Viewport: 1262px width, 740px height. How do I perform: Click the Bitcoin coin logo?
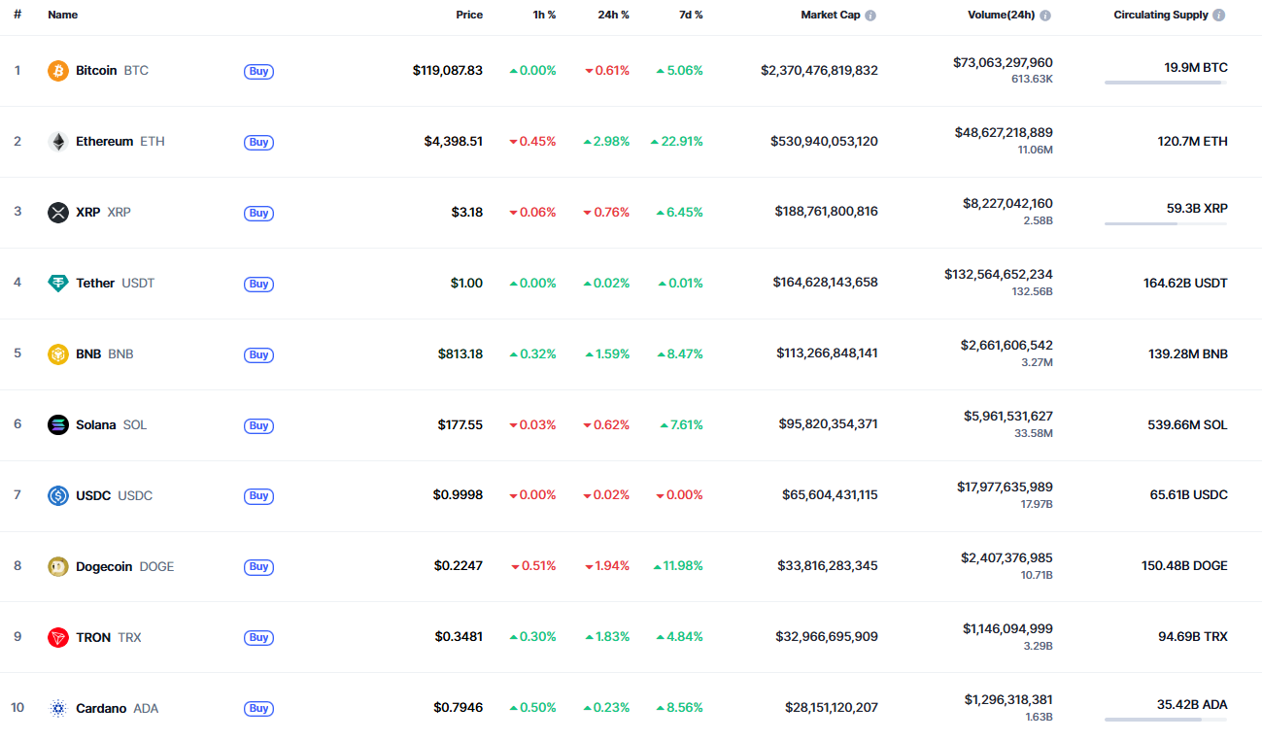58,71
